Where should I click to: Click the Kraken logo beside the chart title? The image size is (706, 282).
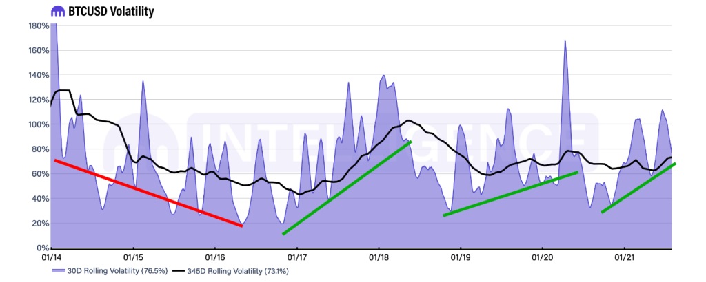59,11
